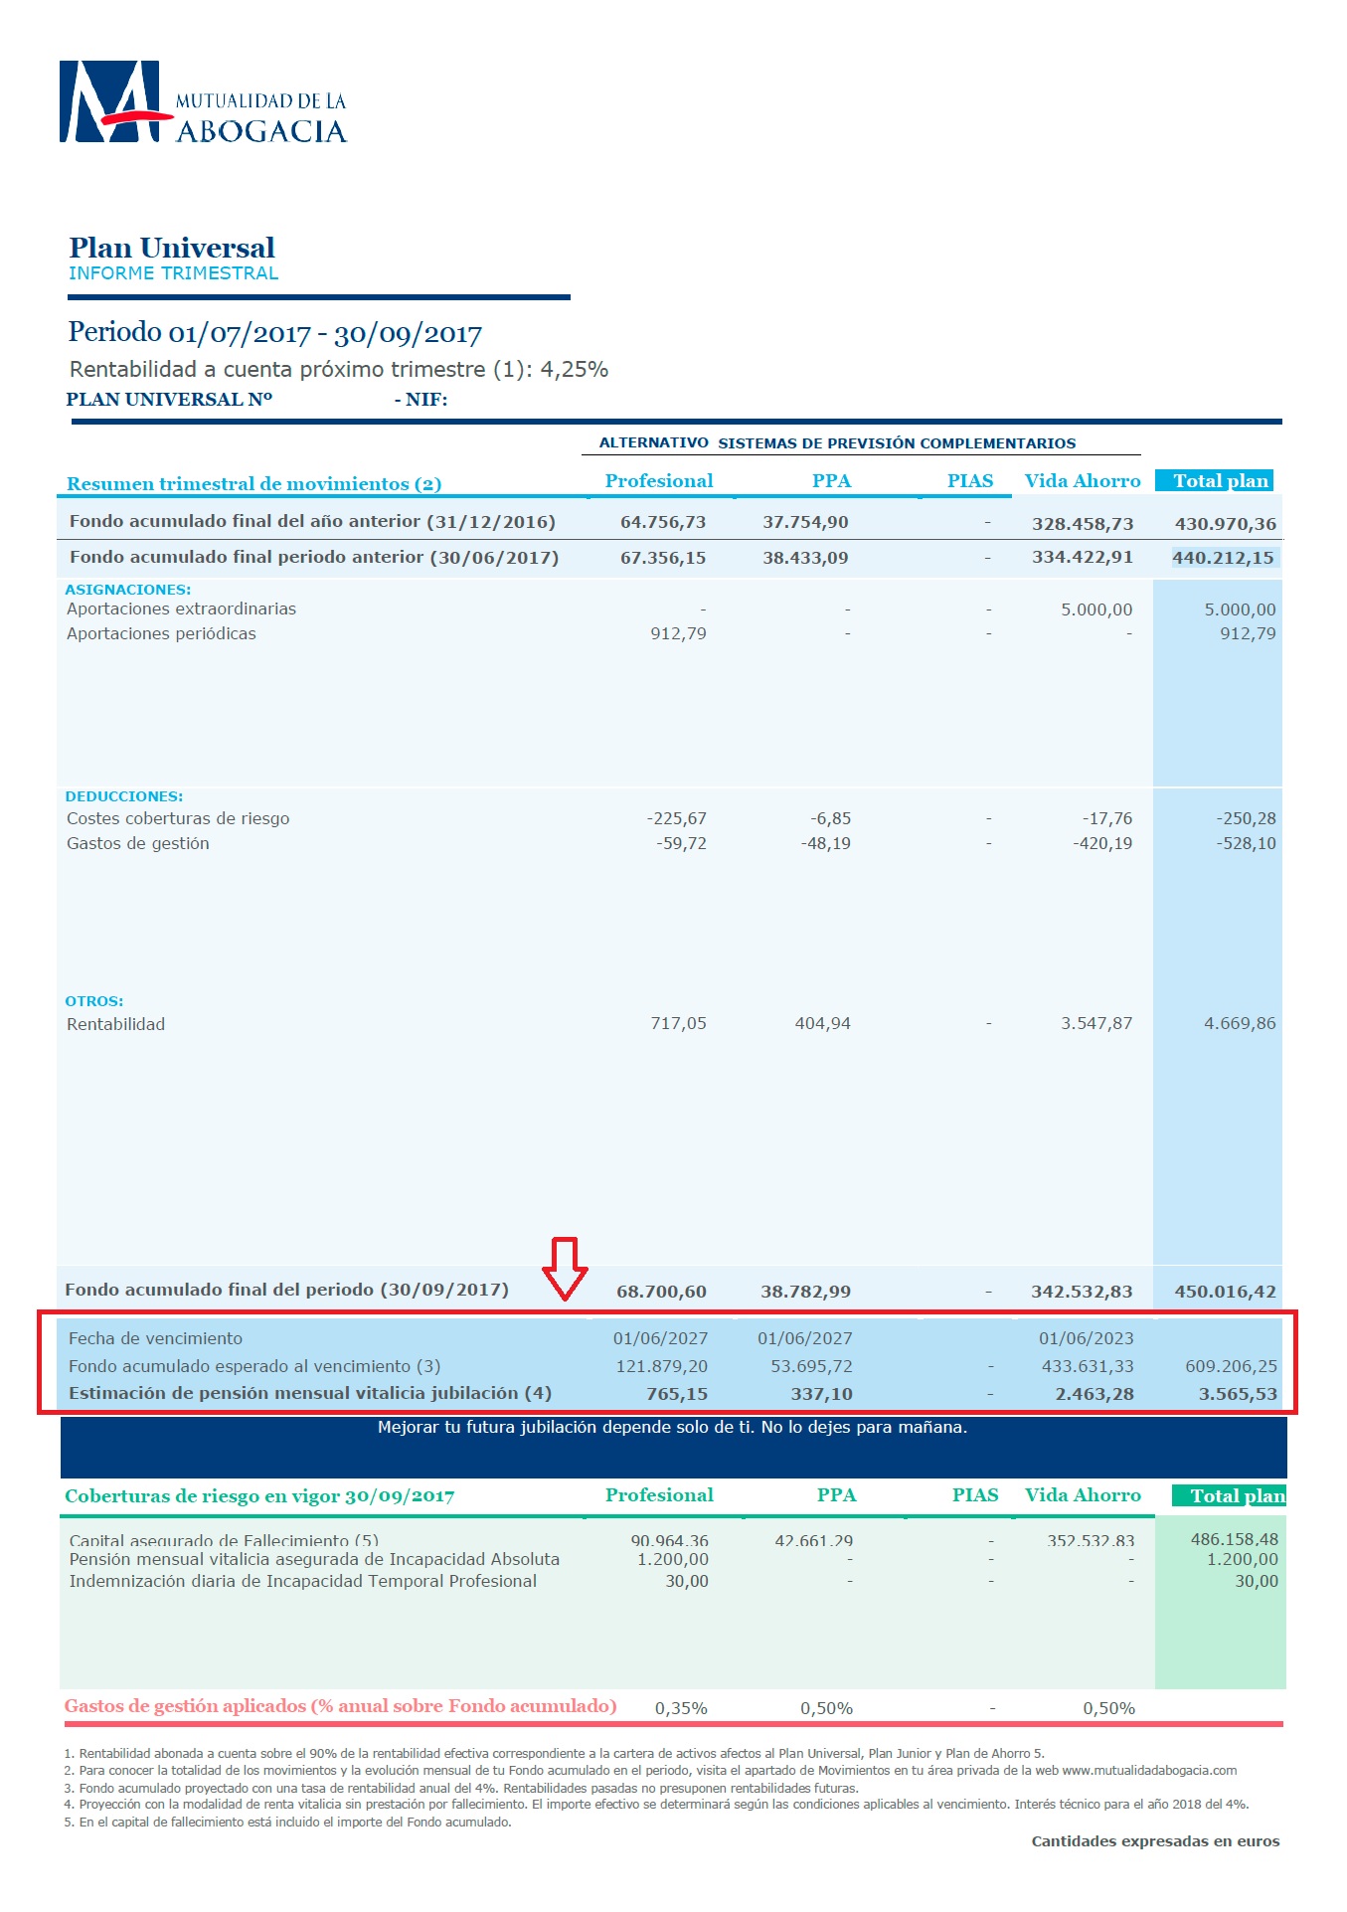Click the total -528,10 gastos value
1347x1912 pixels.
pyautogui.click(x=1246, y=843)
